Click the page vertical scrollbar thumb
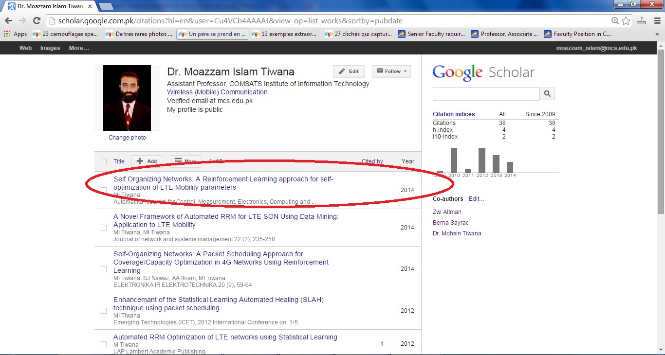 (661, 131)
